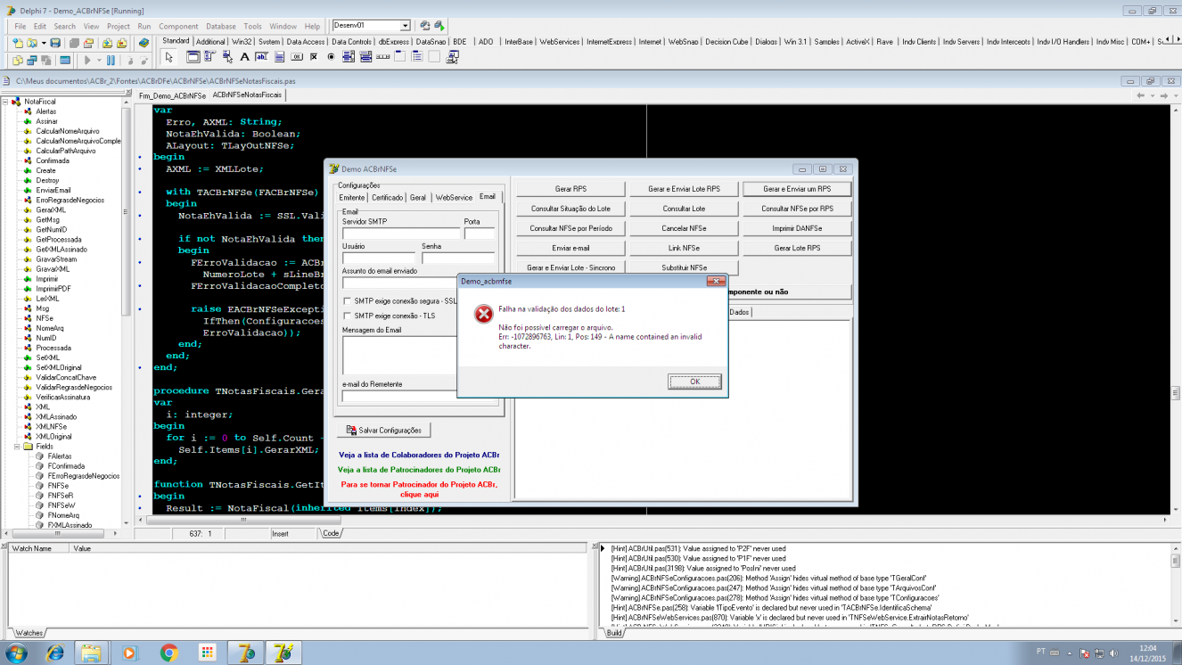Screen dimensions: 1182x665
Task: Click the code explorer vertical scrollbar
Action: coord(127,314)
